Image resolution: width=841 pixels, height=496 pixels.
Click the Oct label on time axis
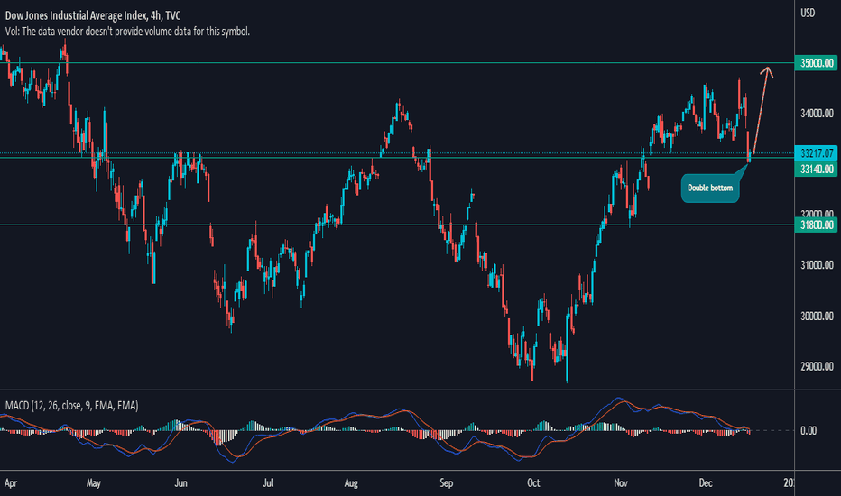(x=533, y=483)
